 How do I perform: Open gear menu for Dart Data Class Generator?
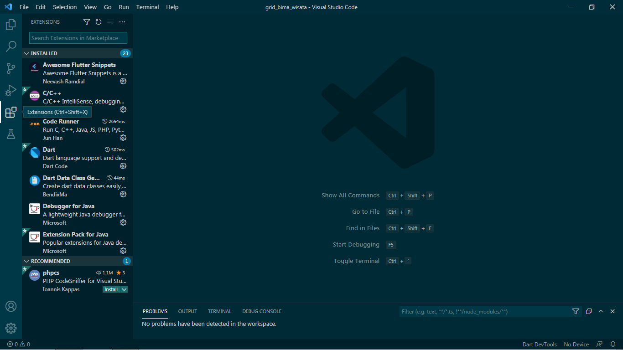[123, 194]
